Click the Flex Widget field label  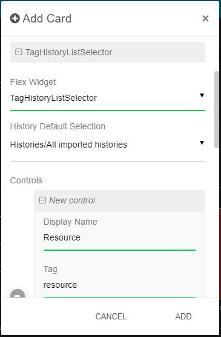click(x=33, y=82)
